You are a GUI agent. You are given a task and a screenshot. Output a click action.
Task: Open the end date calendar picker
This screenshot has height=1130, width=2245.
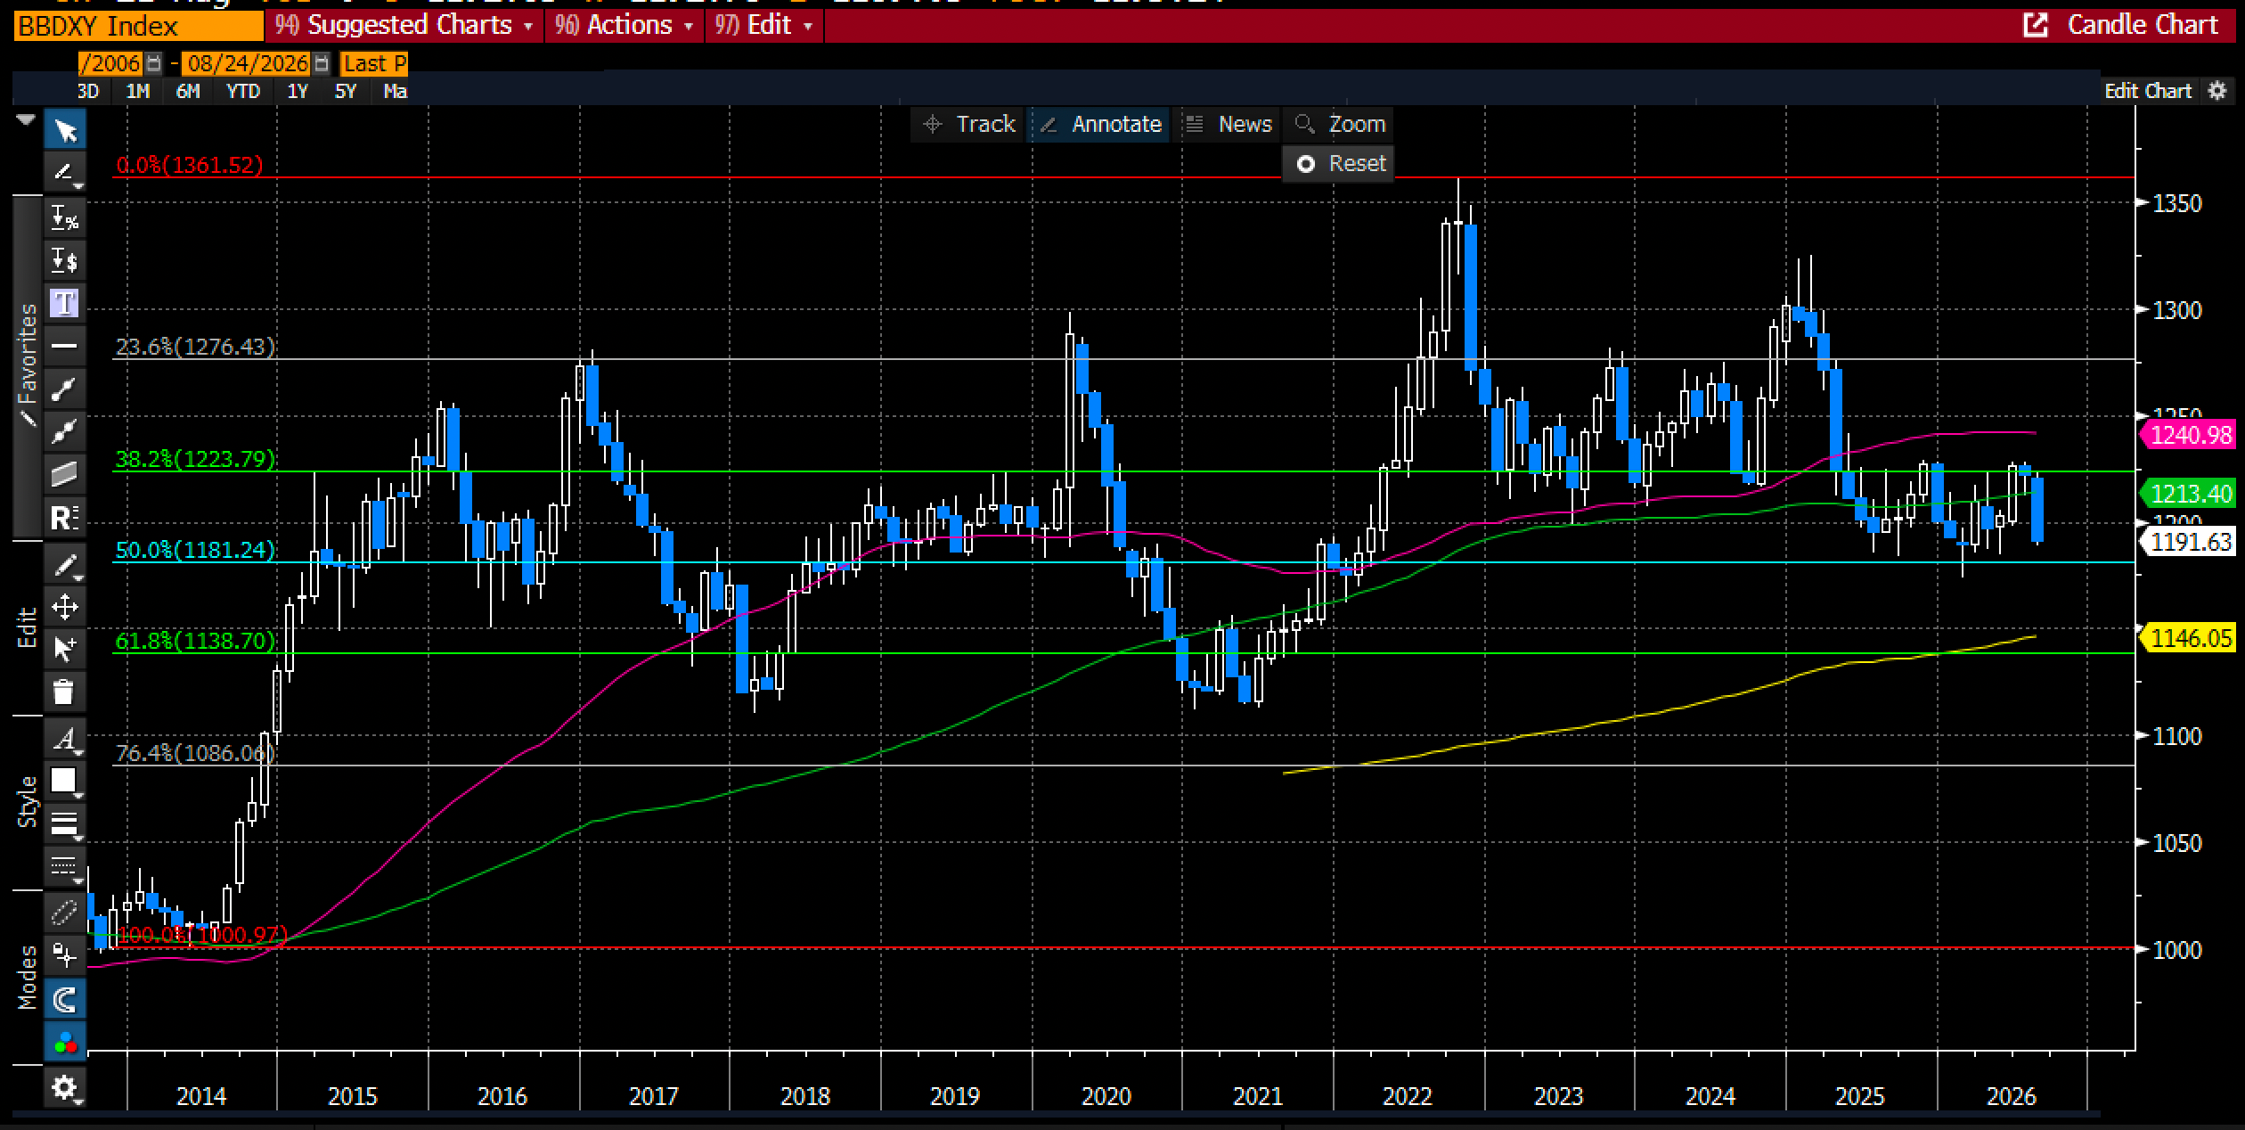322,63
